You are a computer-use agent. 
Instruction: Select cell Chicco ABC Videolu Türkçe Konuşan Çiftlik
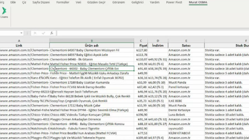pyautogui.click(x=92, y=115)
